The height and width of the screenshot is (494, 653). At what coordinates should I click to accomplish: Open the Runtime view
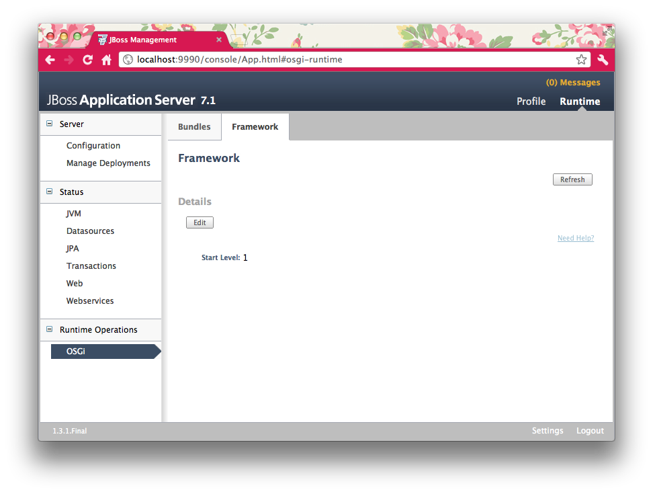(580, 101)
